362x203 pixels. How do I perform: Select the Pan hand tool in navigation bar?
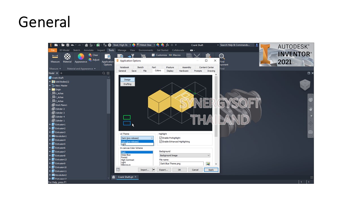point(311,109)
